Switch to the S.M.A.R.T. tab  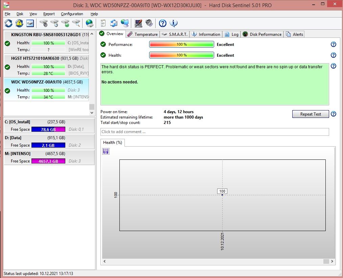pos(175,34)
